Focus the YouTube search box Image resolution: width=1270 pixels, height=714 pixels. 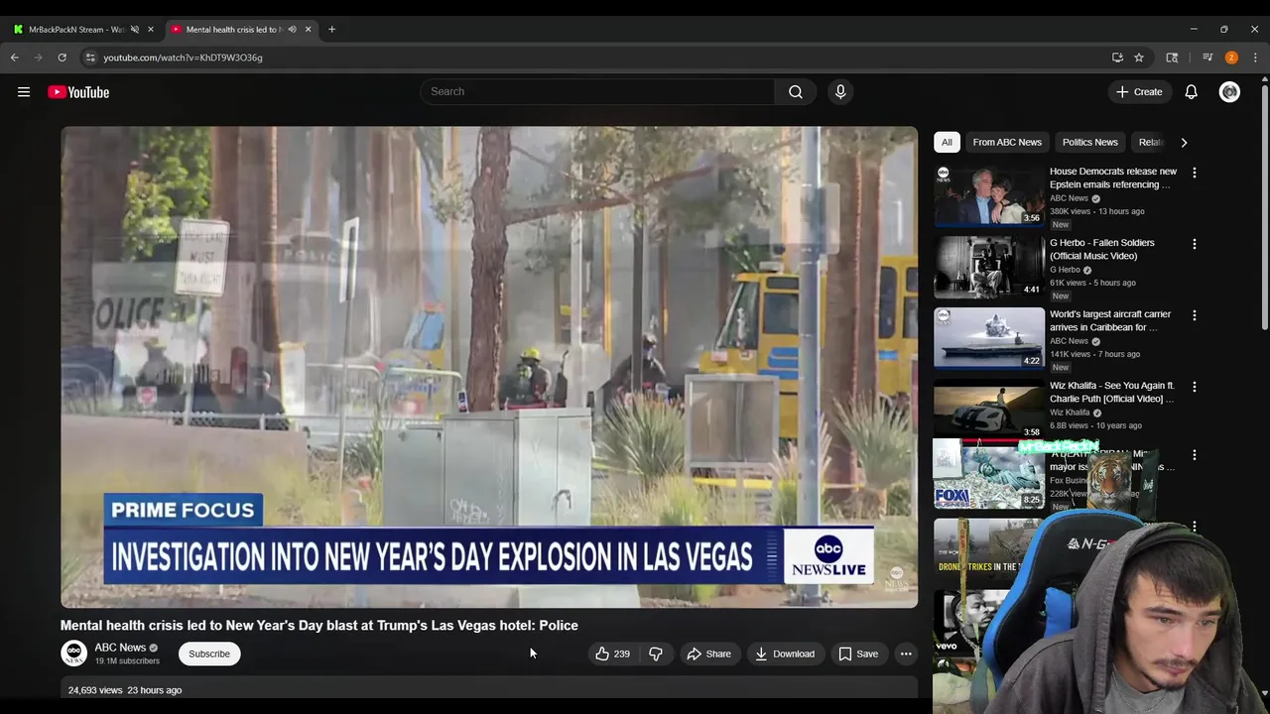point(597,92)
